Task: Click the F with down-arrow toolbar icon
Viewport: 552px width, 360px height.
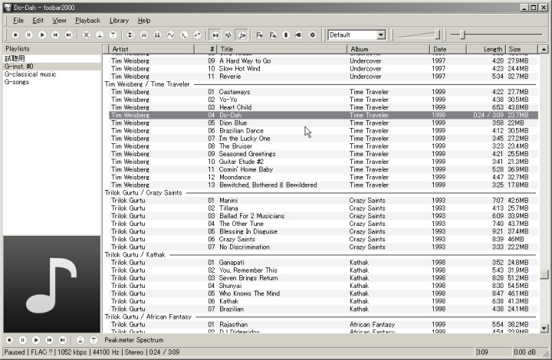Action: coord(259,34)
